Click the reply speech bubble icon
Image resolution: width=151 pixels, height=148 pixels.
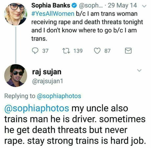click(x=35, y=51)
